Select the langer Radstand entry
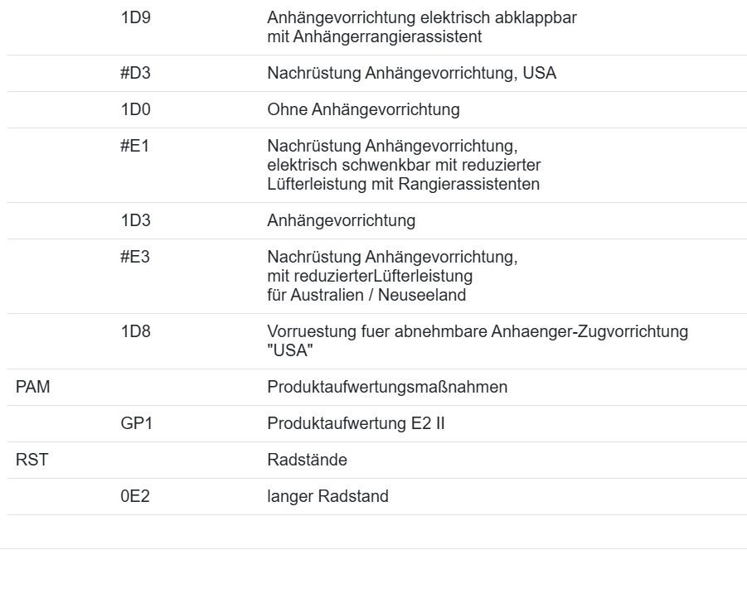Screen dimensions: 747x598 tap(327, 496)
